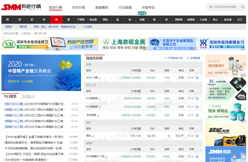This screenshot has height=162, width=248.
Task: Click 深圳市信鸿泰锡业 ad banner
Action: click(221, 44)
